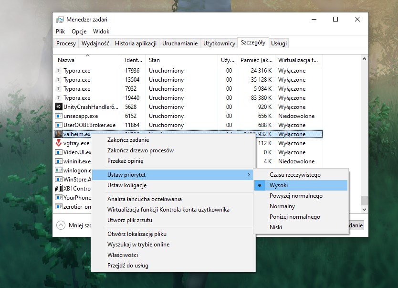Choose Poniżej normalnego priority
This screenshot has height=288, width=398.
(301, 217)
